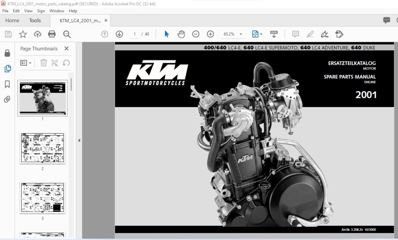Click the thumbnail panel scrollbar
Viewport: 398px width, 240px height.
[72, 85]
